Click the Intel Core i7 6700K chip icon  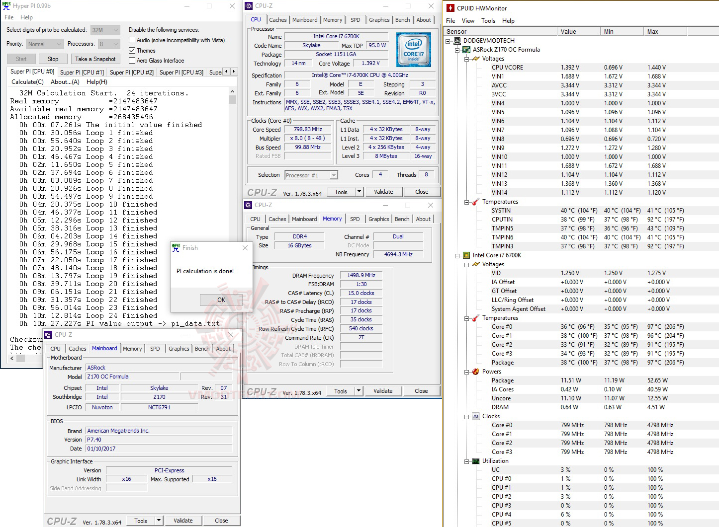[x=466, y=255]
